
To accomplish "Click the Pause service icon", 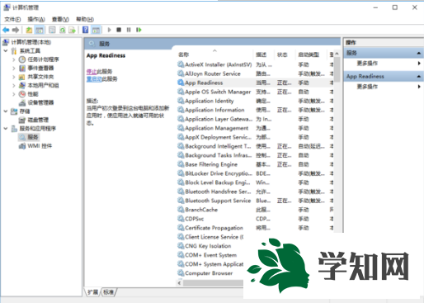I will click(129, 30).
